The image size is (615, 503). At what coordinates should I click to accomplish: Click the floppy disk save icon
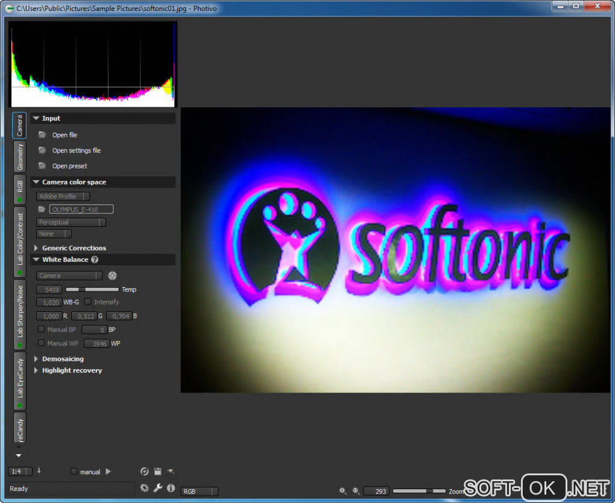[x=158, y=471]
